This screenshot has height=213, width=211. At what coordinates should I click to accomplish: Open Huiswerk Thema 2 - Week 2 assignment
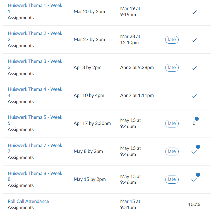tap(35, 34)
